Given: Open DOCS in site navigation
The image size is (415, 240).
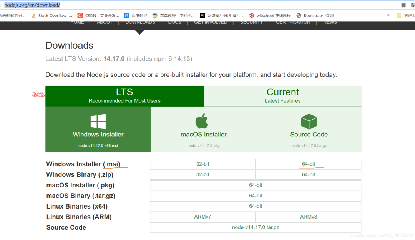Looking at the screenshot, I should point(175,23).
